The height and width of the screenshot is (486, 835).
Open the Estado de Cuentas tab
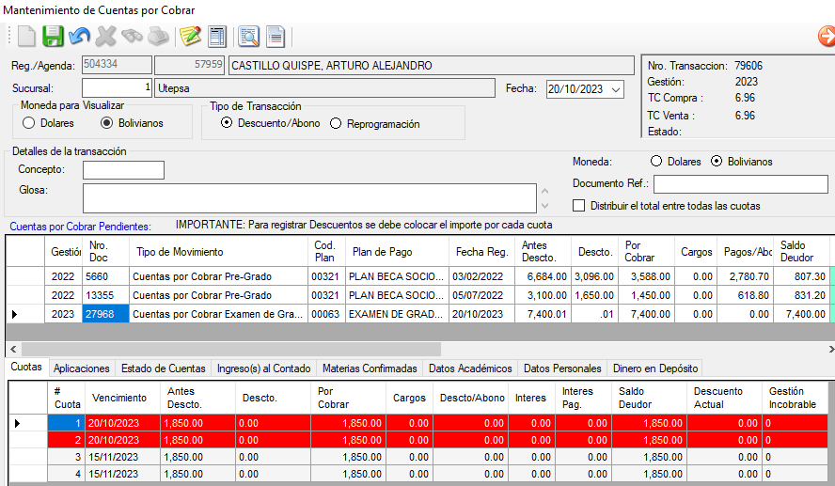163,368
